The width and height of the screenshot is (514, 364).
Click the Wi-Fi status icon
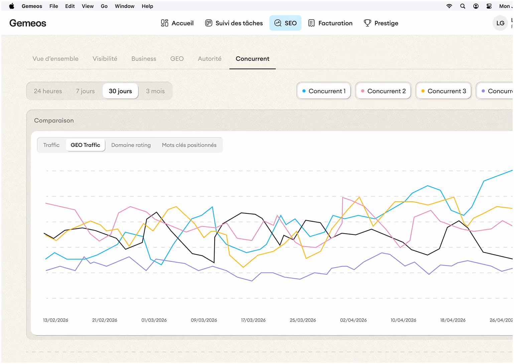(449, 6)
